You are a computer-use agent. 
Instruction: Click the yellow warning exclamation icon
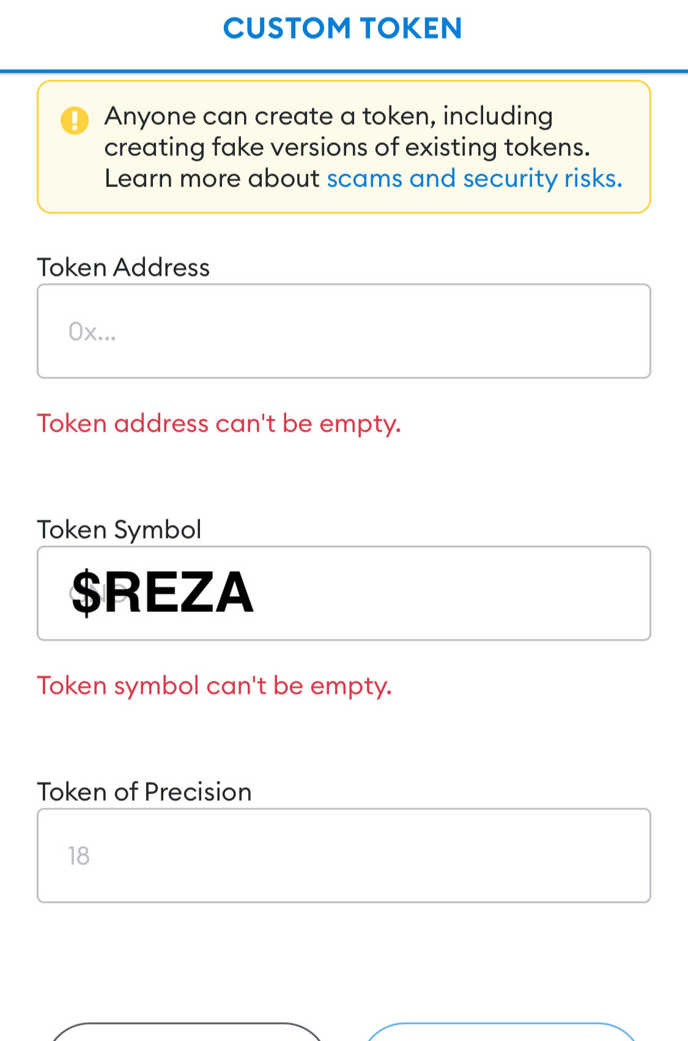click(75, 120)
